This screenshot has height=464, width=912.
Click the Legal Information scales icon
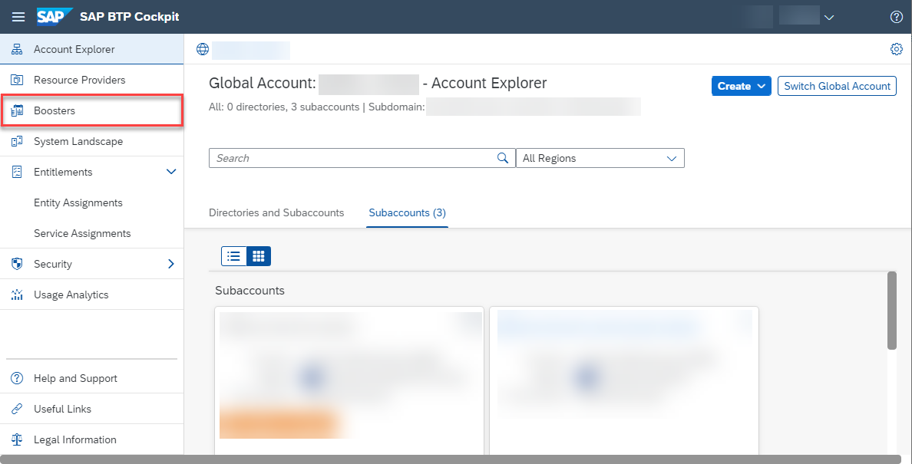17,439
